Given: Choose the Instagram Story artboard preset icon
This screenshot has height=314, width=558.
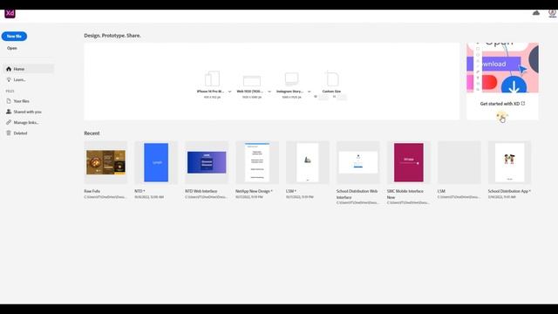Looking at the screenshot, I should (x=291, y=79).
